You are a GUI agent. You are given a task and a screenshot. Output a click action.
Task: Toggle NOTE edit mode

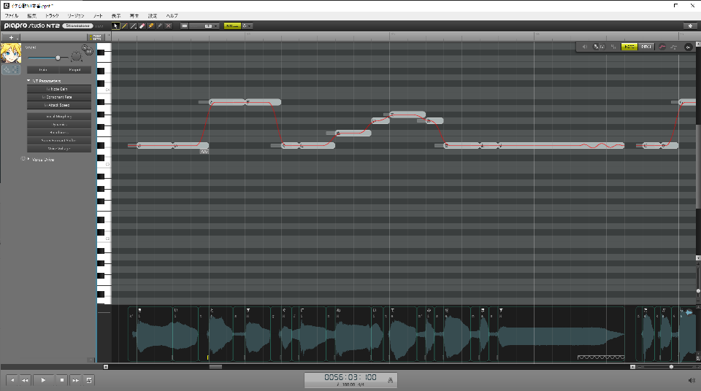point(628,47)
